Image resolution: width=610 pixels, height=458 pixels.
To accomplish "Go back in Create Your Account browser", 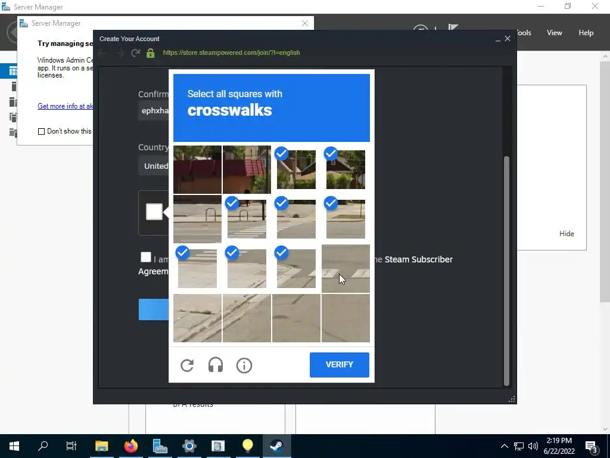I will click(x=102, y=53).
